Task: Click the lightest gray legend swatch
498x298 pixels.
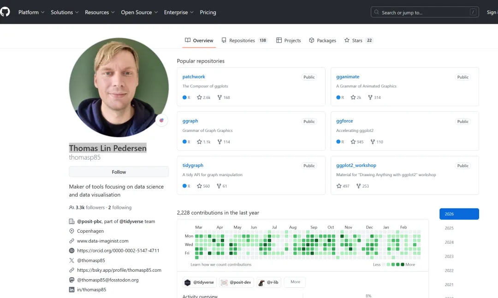Action: 383,264
